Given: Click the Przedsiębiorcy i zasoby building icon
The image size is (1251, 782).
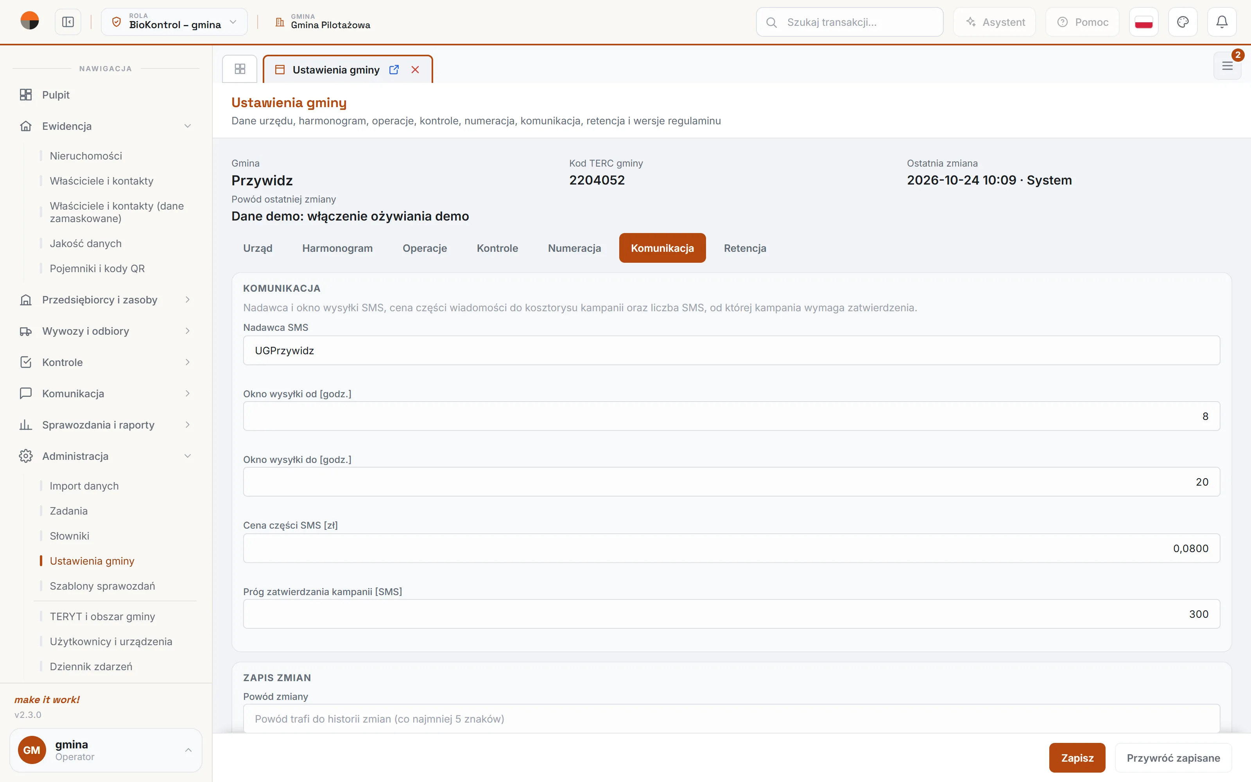Looking at the screenshot, I should (25, 300).
